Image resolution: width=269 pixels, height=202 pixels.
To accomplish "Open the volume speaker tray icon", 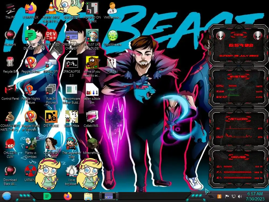I will click(x=240, y=196).
